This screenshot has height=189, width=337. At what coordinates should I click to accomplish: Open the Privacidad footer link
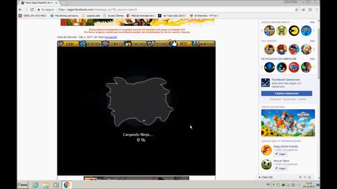[275, 99]
